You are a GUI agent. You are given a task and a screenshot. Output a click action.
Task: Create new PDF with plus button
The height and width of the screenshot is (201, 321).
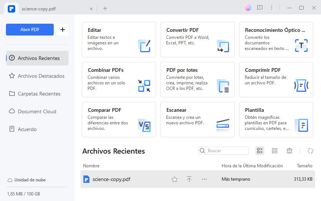pos(62,30)
